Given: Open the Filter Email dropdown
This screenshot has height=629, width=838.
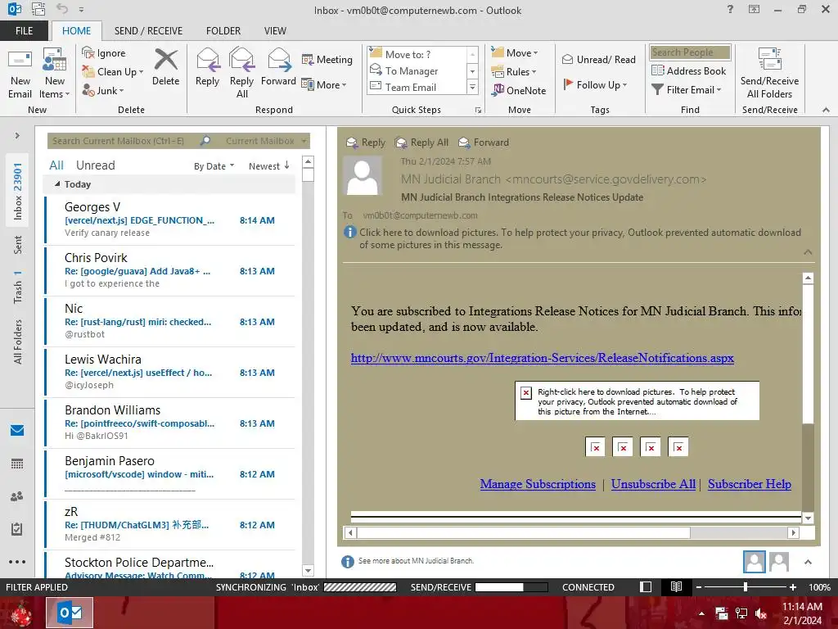Looking at the screenshot, I should tap(687, 90).
